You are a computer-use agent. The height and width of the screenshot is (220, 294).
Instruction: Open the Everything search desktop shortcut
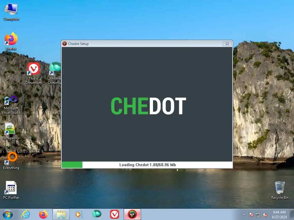pos(11,161)
